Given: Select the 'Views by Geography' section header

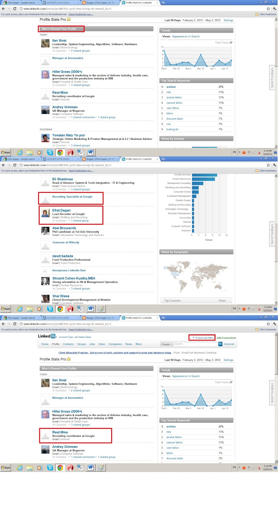Looking at the screenshot, I should click(x=196, y=252).
